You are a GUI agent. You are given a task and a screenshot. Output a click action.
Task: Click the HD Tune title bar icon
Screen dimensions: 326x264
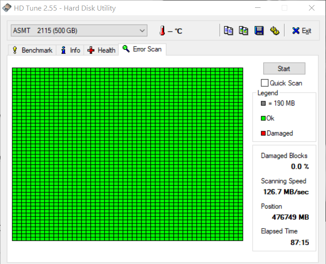click(8, 8)
